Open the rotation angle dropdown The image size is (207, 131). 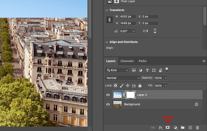(134, 31)
